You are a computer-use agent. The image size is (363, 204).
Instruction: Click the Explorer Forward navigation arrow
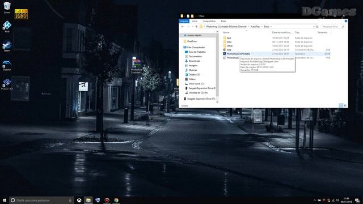188,27
